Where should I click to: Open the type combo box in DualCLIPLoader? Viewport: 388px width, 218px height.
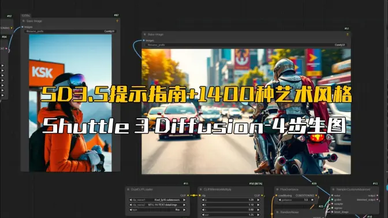(158, 210)
